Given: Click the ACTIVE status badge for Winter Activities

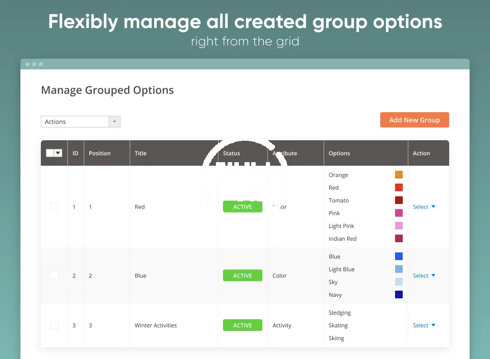Looking at the screenshot, I should 242,325.
